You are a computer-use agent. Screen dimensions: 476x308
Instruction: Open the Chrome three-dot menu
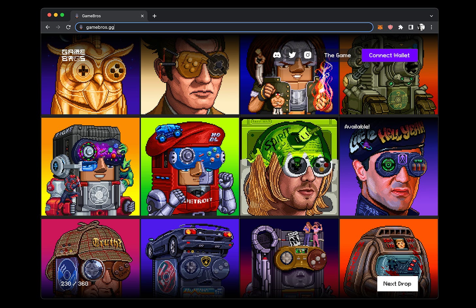pyautogui.click(x=431, y=27)
